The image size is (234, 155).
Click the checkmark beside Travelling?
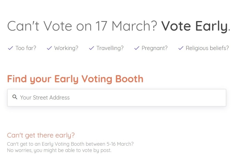(x=92, y=48)
